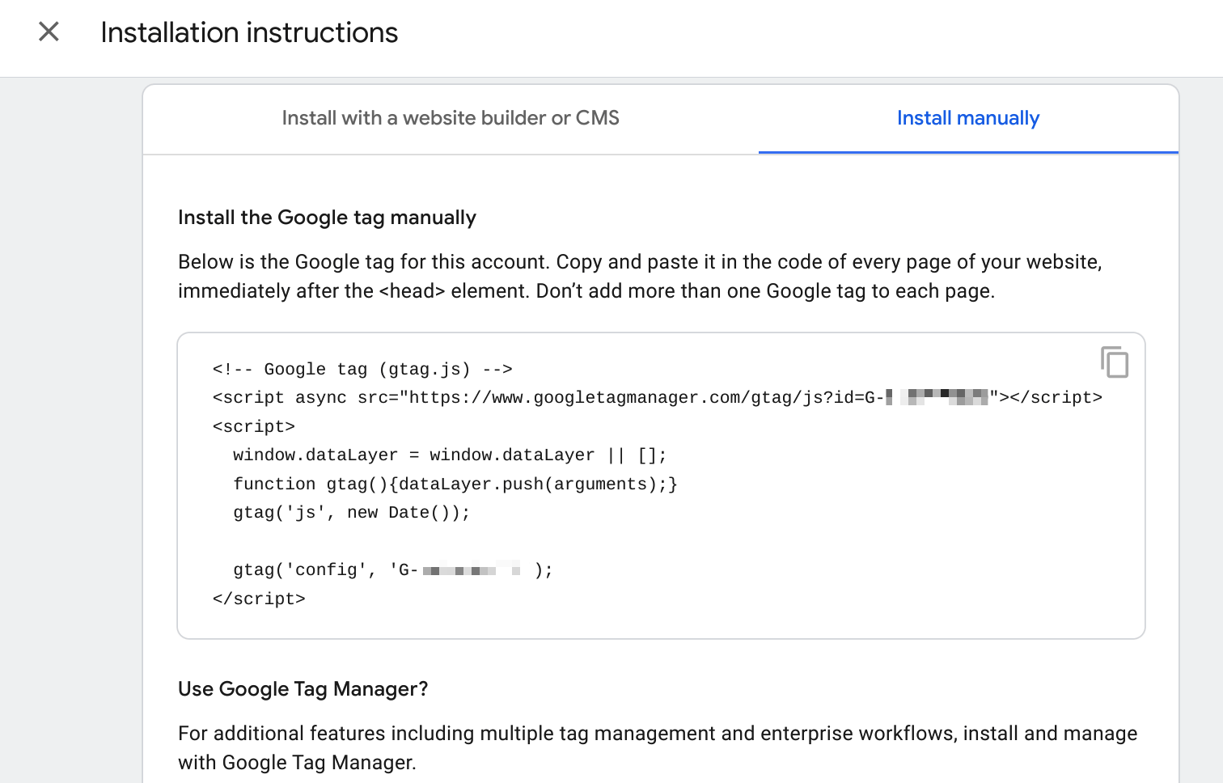
Task: Click the Install the Google tag manually heading
Action: tap(327, 217)
